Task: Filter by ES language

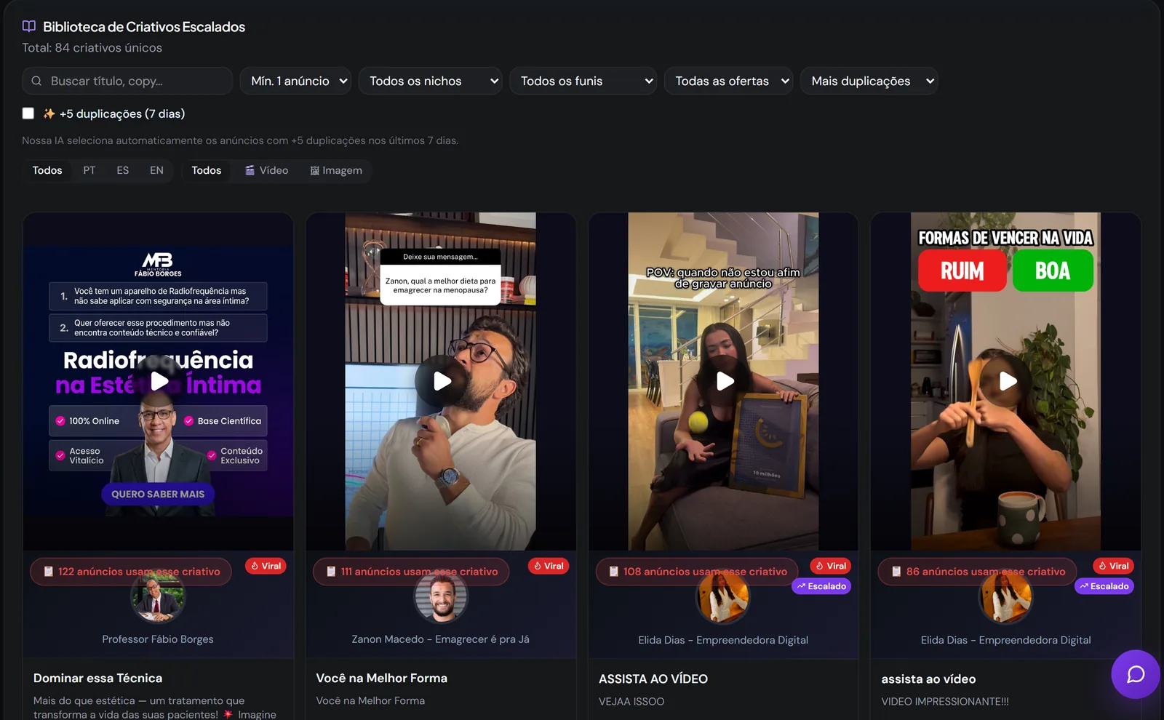Action: pos(123,170)
